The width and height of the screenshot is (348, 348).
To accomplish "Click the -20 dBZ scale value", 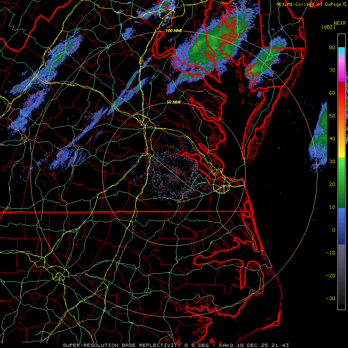I will (x=331, y=275).
